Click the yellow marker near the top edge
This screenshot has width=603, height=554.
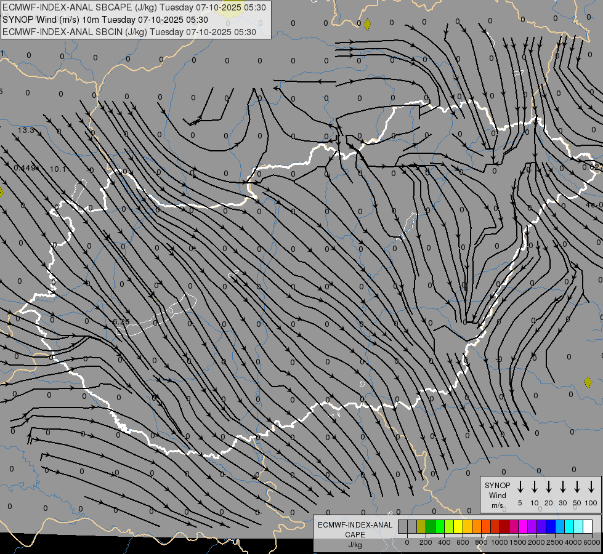[368, 25]
